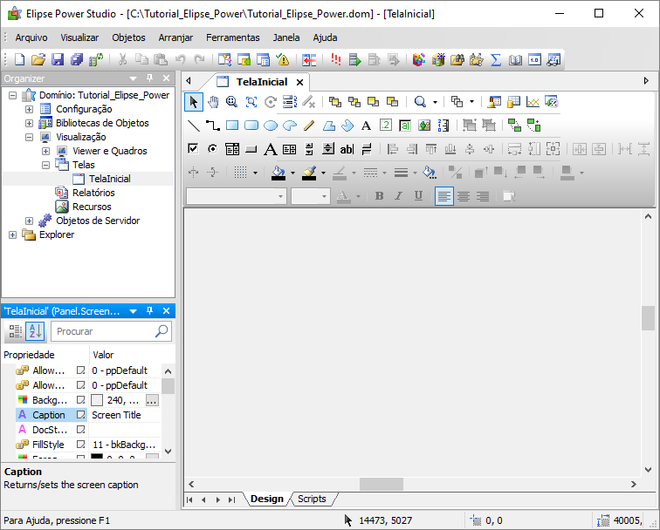This screenshot has width=660, height=530.
Task: Collapse the Telas tree node
Action: (x=45, y=165)
